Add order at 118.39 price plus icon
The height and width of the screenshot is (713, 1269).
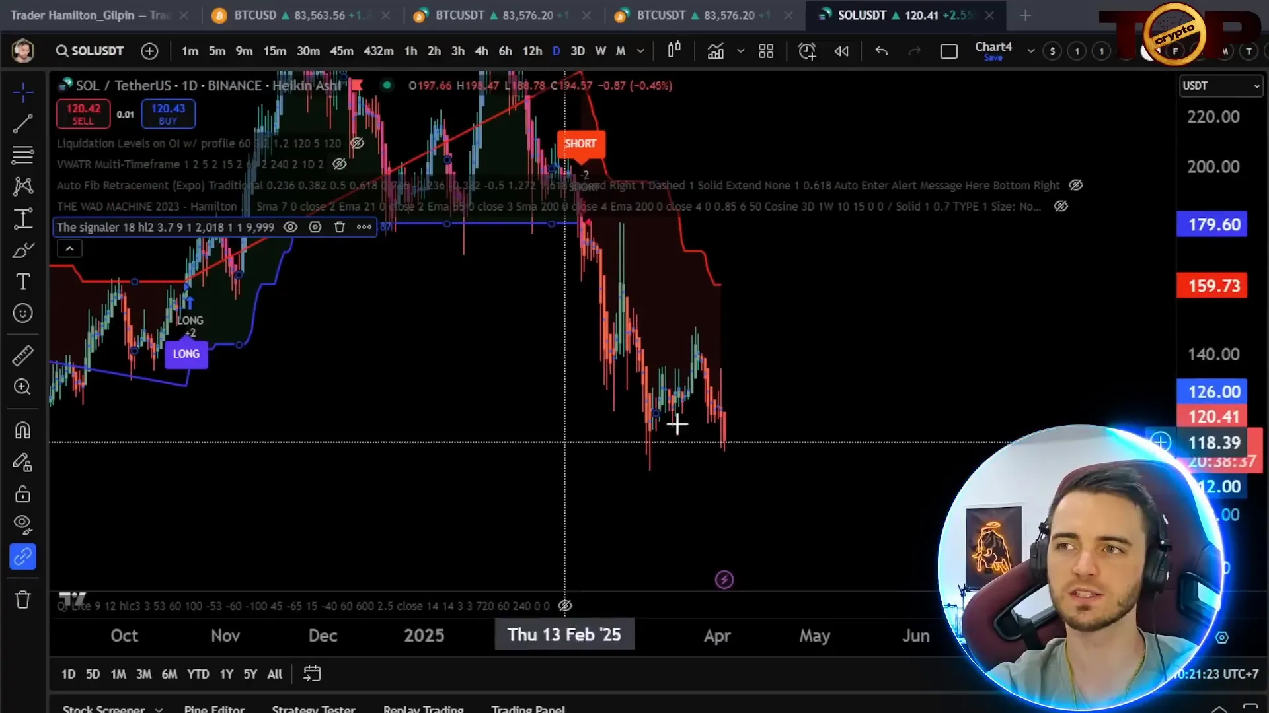[1160, 442]
